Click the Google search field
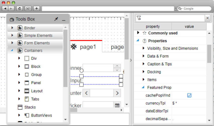 pos(194,9)
